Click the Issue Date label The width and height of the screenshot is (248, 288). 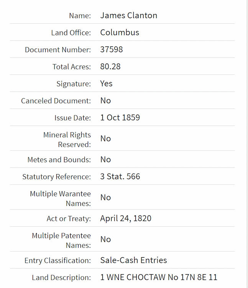73,118
